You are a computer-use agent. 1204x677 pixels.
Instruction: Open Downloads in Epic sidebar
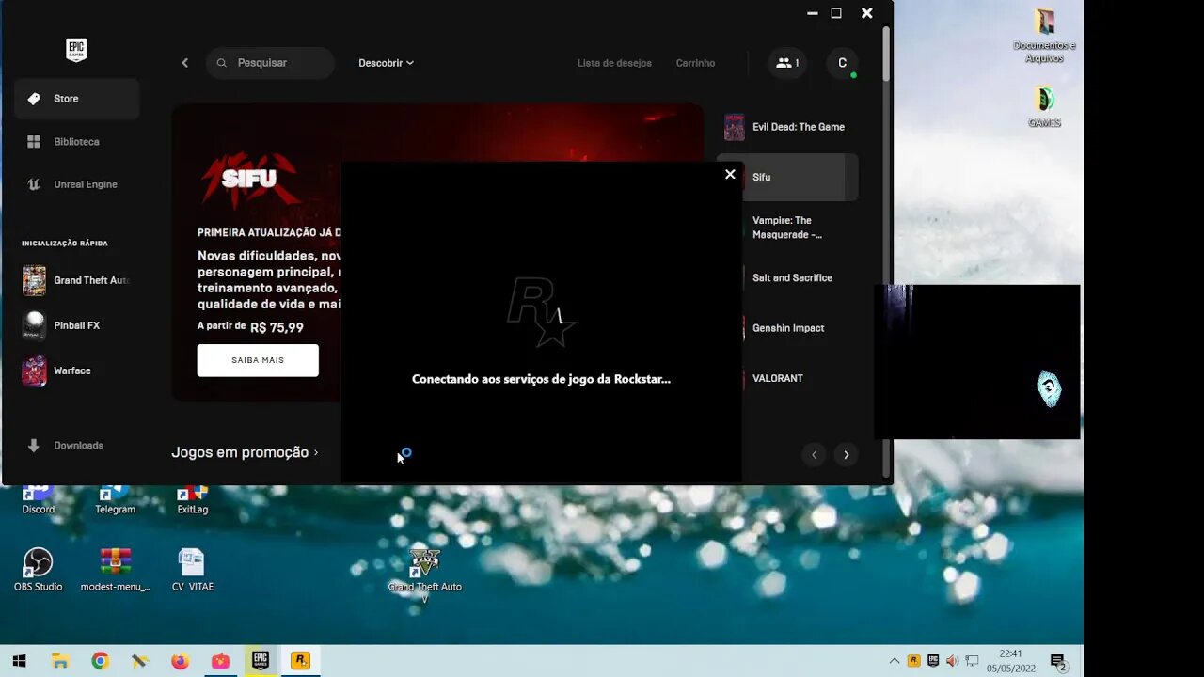coord(76,446)
